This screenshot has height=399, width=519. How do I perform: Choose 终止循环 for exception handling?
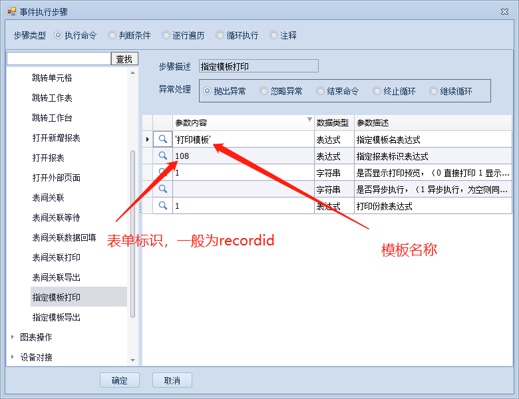377,91
